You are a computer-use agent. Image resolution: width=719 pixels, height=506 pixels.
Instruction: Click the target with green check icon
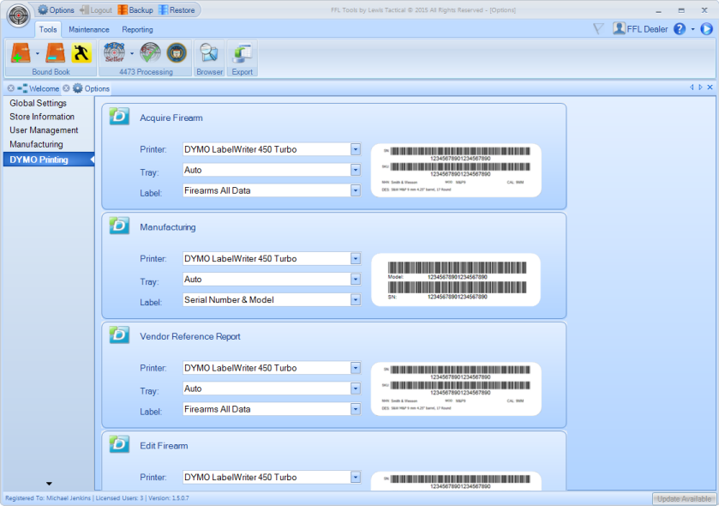[150, 53]
